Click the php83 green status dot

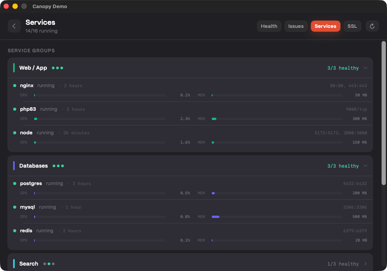tap(15, 109)
